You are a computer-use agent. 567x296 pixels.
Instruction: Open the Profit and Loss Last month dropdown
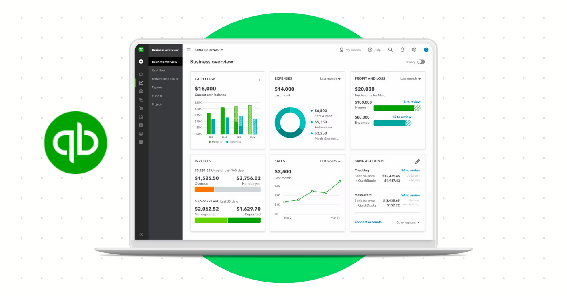411,79
